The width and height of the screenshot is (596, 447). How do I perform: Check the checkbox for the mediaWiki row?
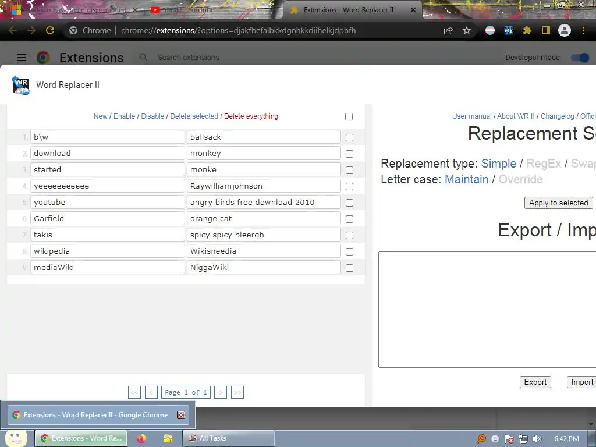[349, 268]
